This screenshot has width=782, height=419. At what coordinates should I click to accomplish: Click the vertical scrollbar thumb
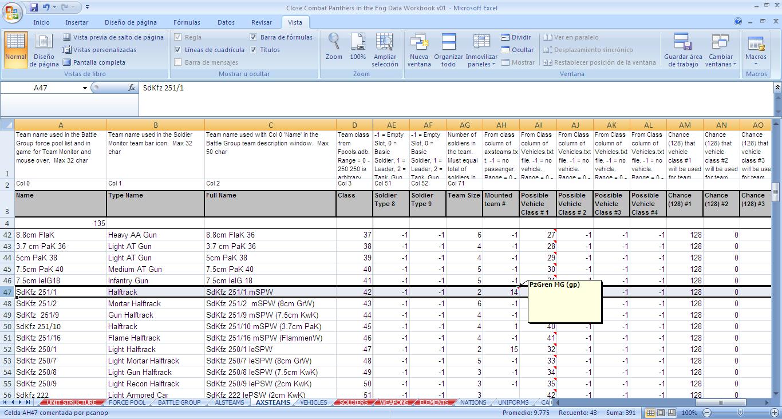point(777,192)
